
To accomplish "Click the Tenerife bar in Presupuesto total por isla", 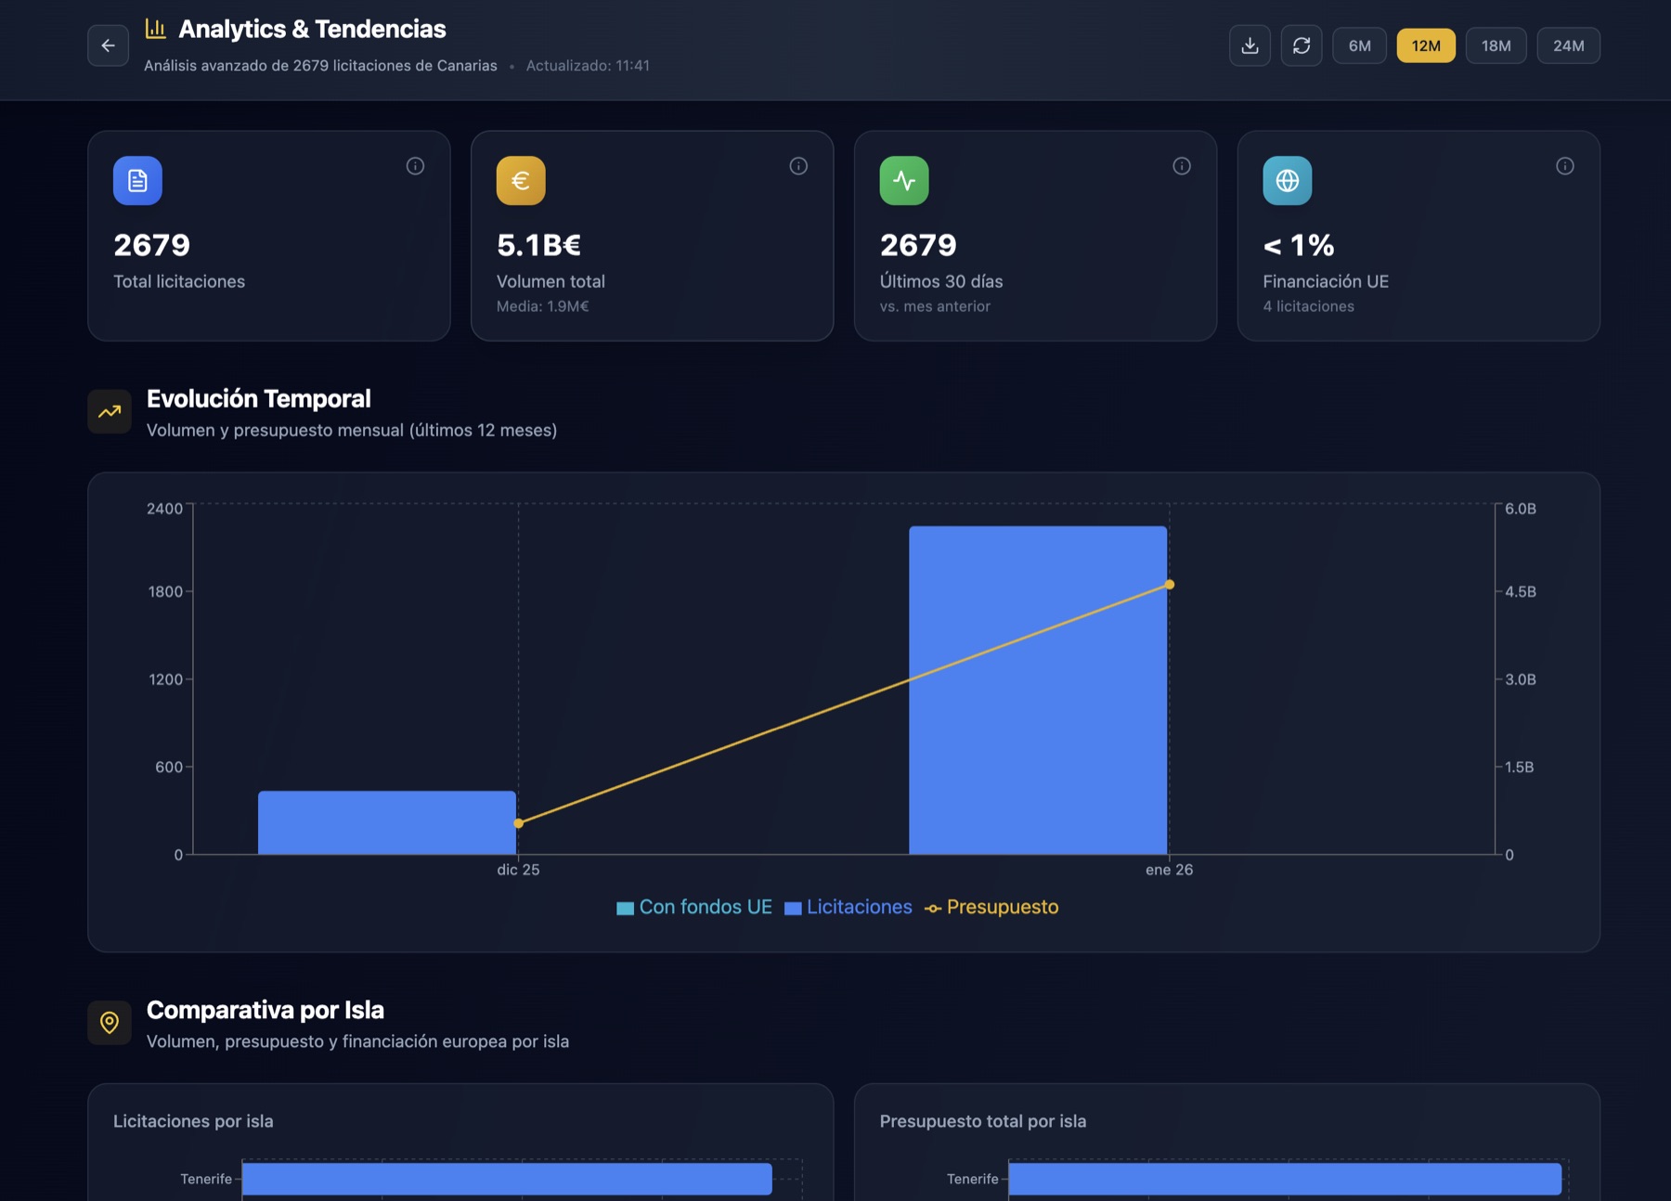I will [1285, 1179].
